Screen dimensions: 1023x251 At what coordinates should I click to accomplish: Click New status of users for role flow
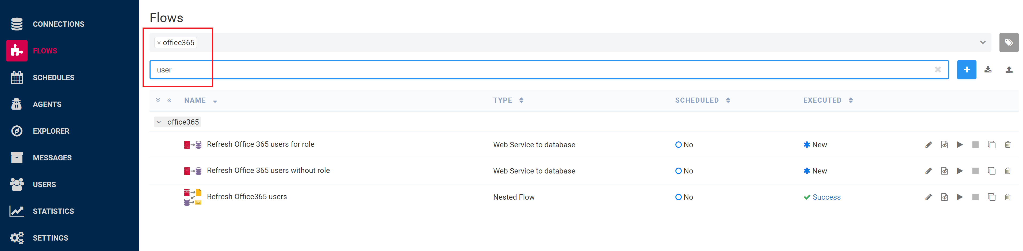(x=815, y=145)
